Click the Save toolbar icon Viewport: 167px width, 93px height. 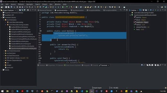[6, 7]
